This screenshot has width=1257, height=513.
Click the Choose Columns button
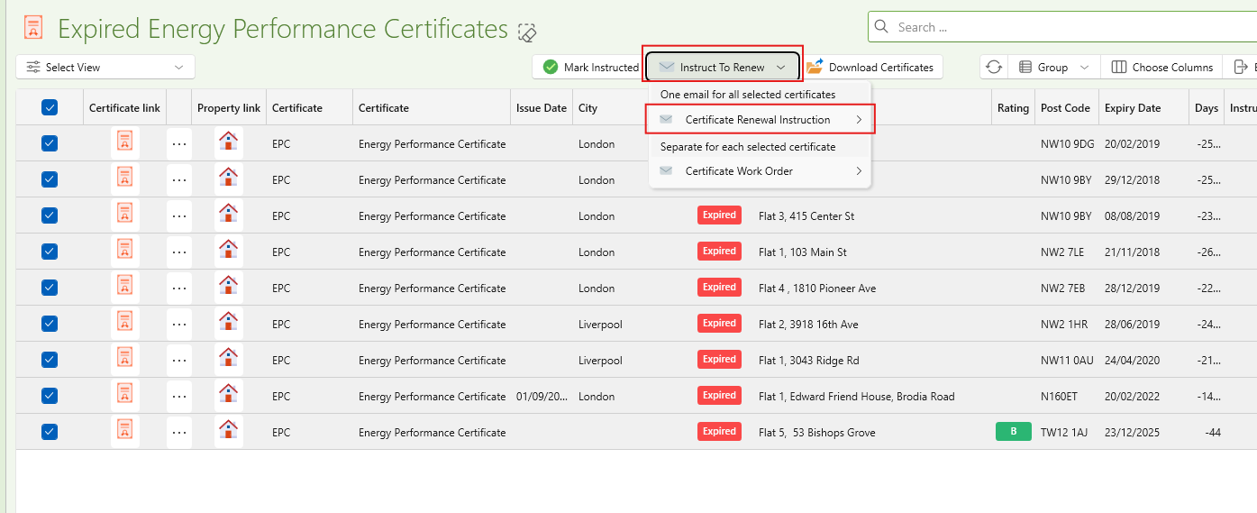point(1162,67)
